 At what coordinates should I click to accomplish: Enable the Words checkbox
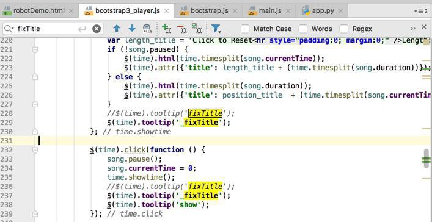(x=303, y=29)
